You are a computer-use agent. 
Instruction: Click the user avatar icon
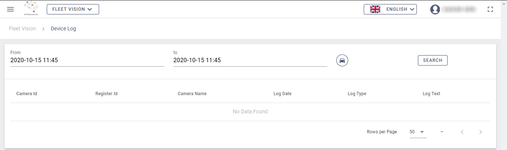click(x=435, y=9)
